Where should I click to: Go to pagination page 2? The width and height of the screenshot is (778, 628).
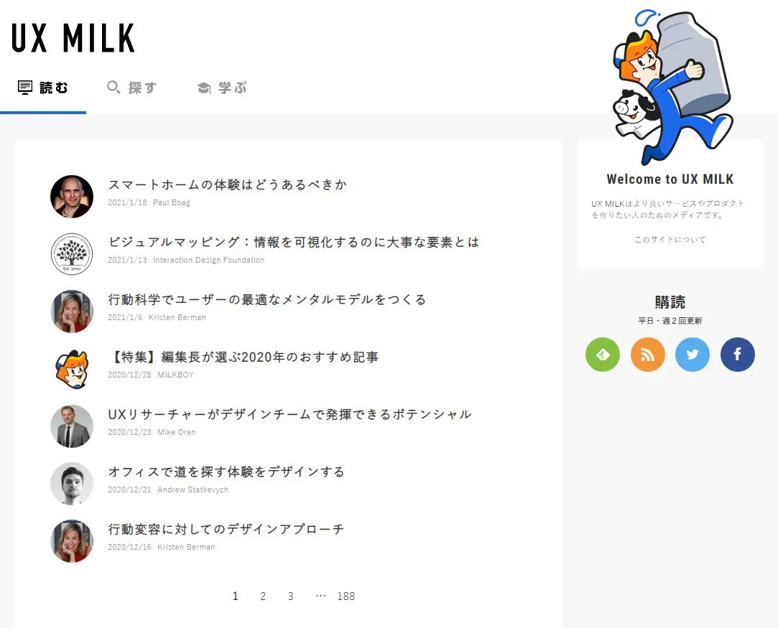pos(263,596)
